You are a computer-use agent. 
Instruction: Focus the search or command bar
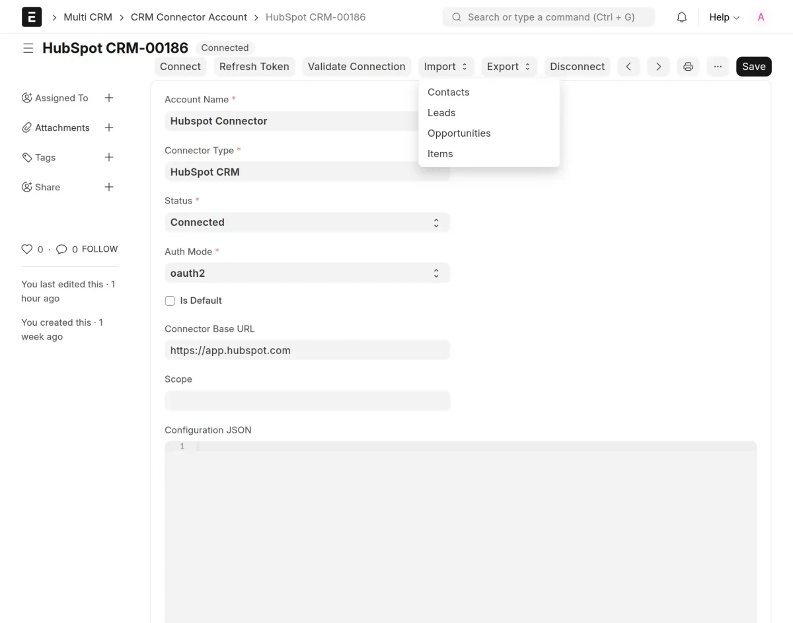(x=548, y=17)
